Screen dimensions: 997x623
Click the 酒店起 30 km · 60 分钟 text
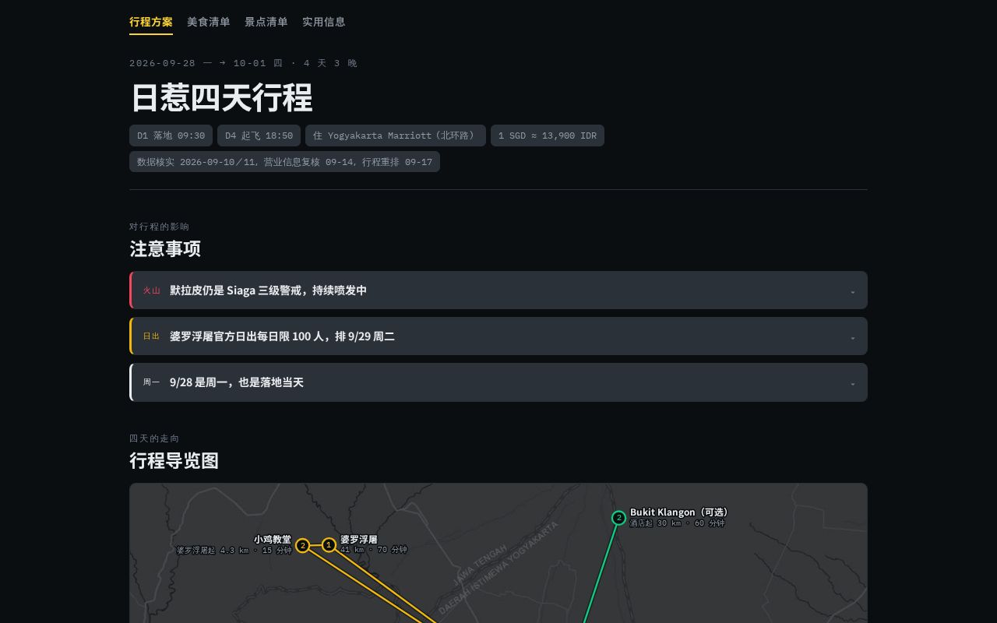(678, 523)
